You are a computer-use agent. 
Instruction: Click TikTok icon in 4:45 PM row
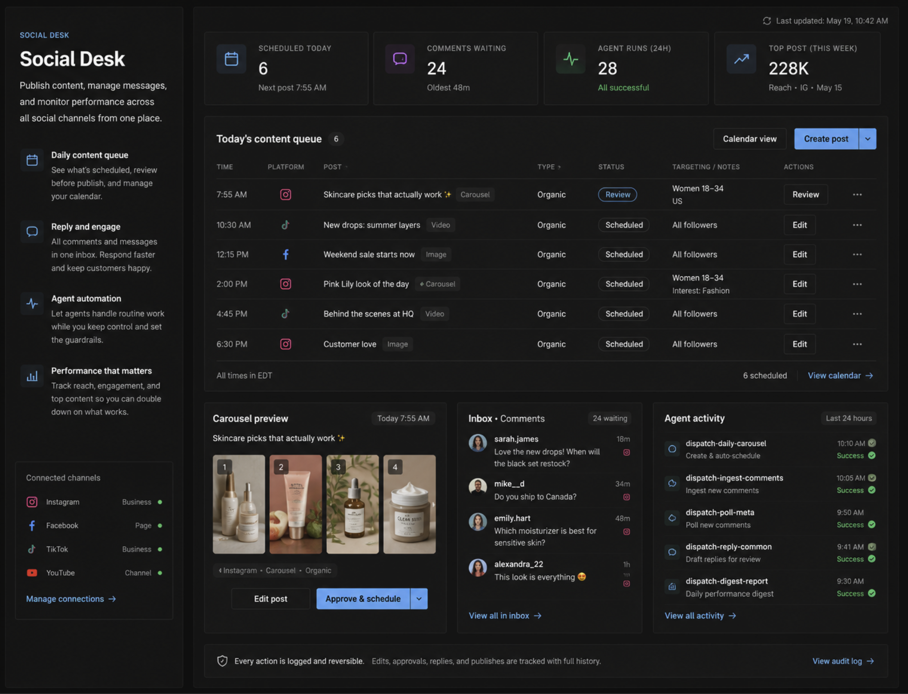tap(285, 313)
